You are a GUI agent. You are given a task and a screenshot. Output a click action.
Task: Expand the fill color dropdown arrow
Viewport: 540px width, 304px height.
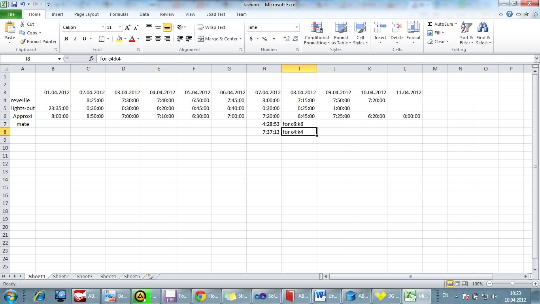tap(125, 39)
